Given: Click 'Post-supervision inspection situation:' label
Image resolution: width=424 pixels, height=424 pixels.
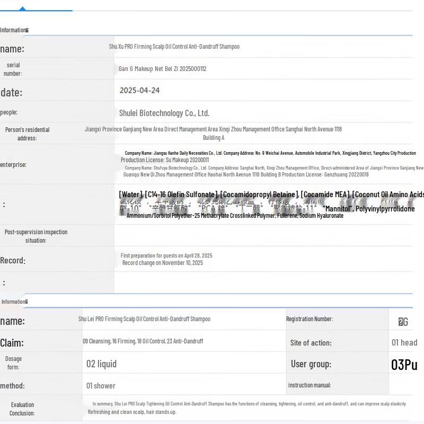Looking at the screenshot, I should tap(36, 236).
